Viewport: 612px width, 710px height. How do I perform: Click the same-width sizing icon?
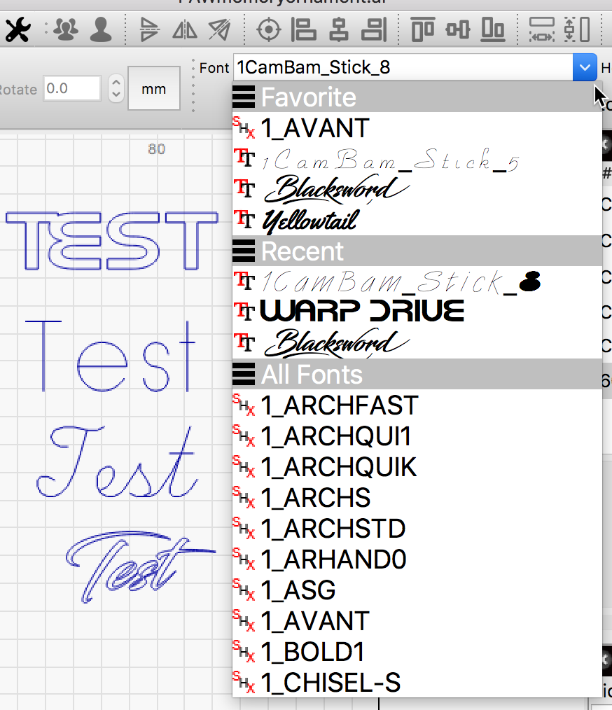point(541,29)
